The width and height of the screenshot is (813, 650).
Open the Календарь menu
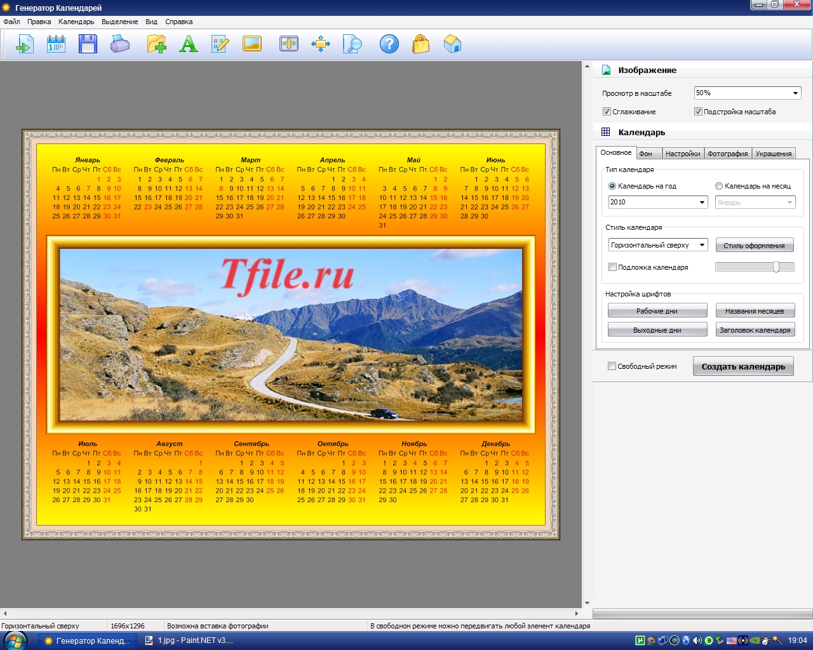click(x=76, y=22)
